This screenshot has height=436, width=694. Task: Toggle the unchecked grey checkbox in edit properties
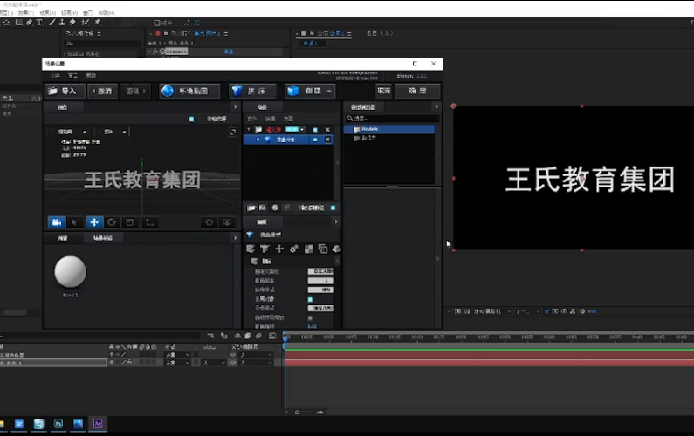[310, 318]
